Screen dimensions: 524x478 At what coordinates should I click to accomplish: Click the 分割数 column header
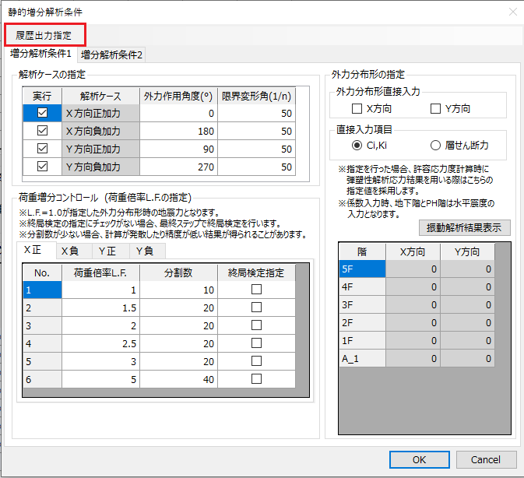(x=179, y=272)
